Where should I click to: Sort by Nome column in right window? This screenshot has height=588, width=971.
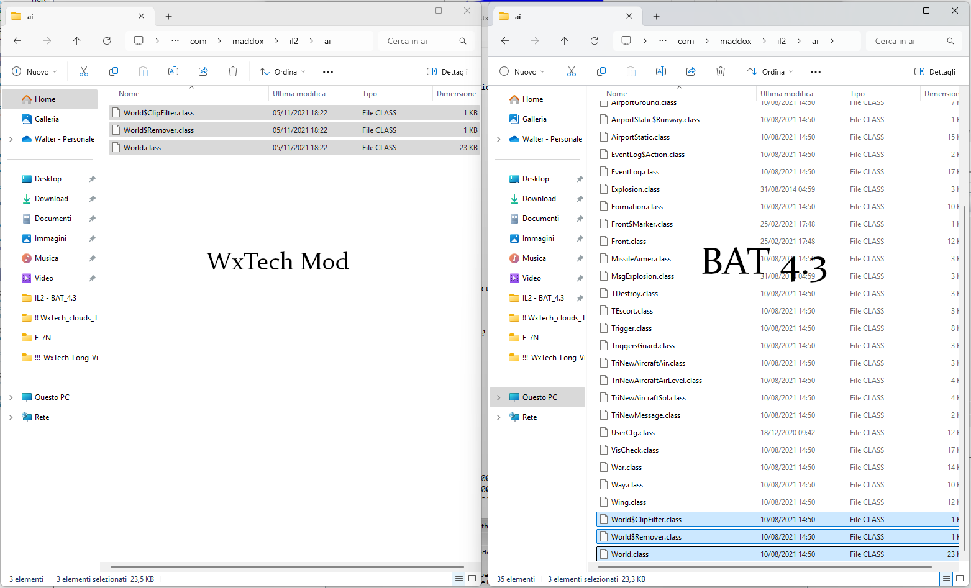click(617, 94)
